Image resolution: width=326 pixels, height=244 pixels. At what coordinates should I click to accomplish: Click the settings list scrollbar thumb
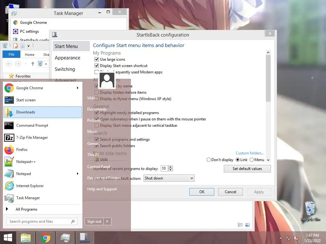(x=268, y=78)
